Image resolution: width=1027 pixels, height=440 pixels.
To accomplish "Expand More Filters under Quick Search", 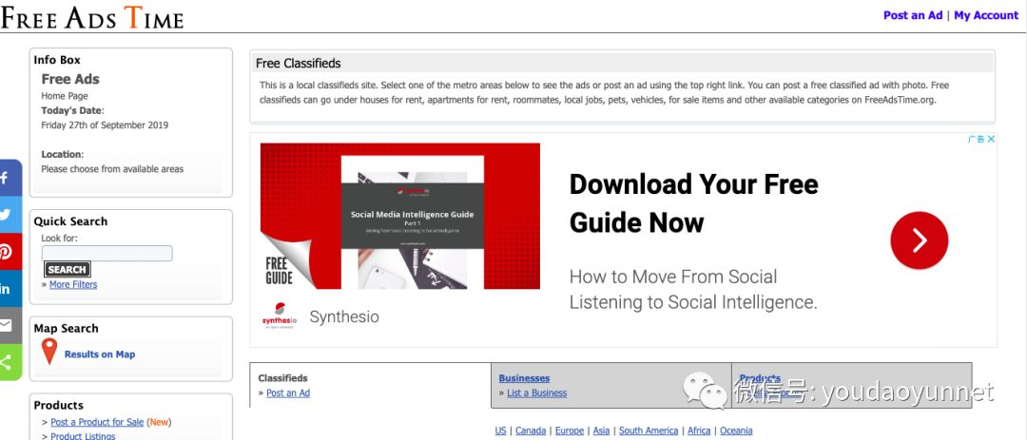I will [72, 284].
